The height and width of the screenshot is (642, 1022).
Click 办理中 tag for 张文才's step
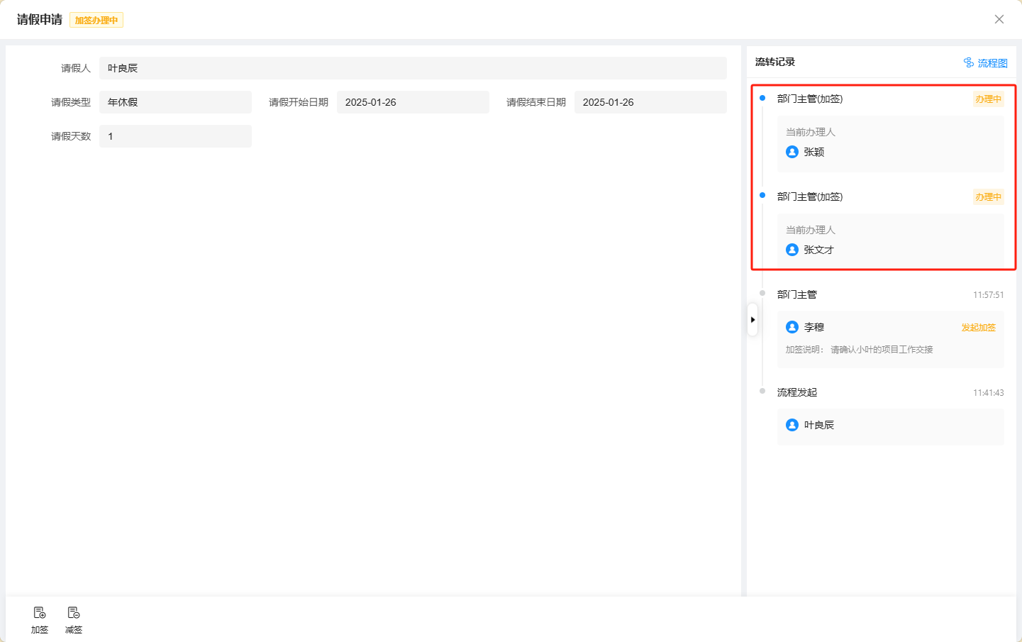pyautogui.click(x=988, y=197)
